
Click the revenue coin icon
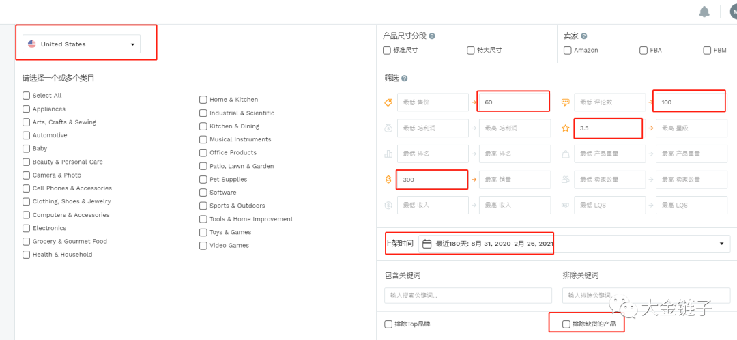click(x=388, y=205)
